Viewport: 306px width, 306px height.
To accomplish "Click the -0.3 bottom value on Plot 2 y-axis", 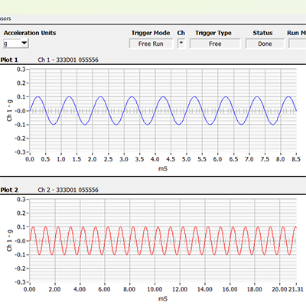I will pyautogui.click(x=20, y=282).
